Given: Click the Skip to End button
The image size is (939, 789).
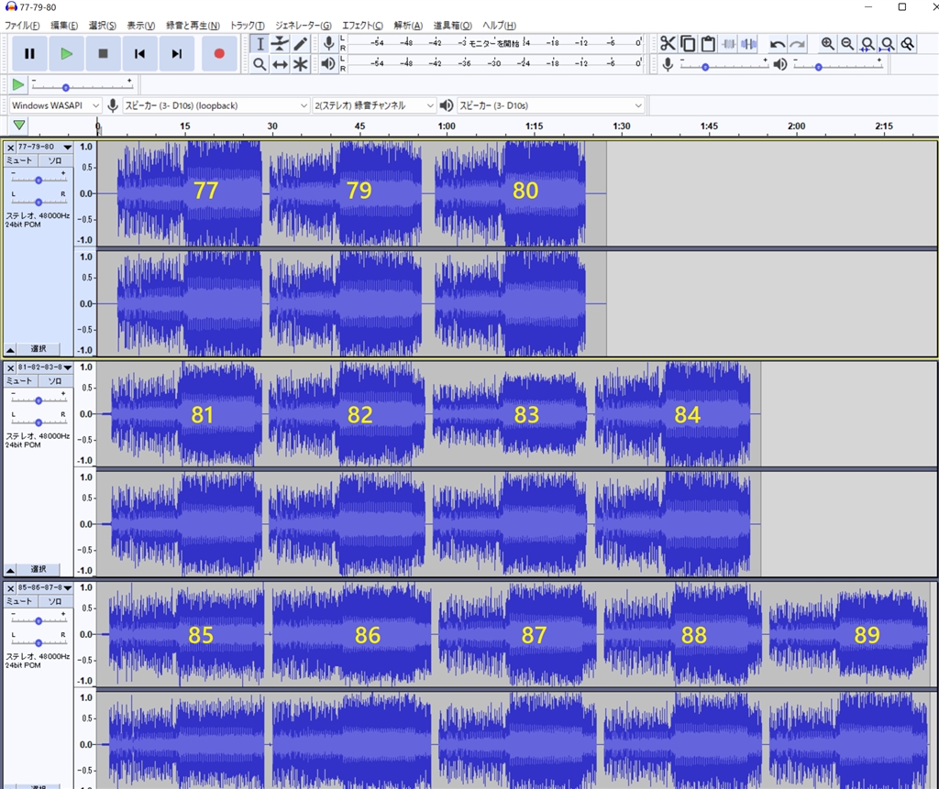Looking at the screenshot, I should click(176, 54).
